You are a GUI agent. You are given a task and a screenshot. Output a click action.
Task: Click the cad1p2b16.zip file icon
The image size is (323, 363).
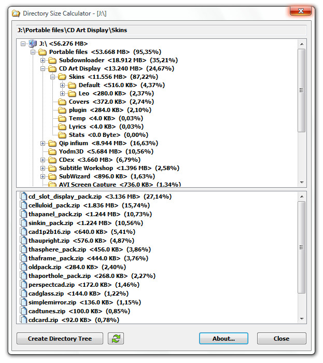23,231
